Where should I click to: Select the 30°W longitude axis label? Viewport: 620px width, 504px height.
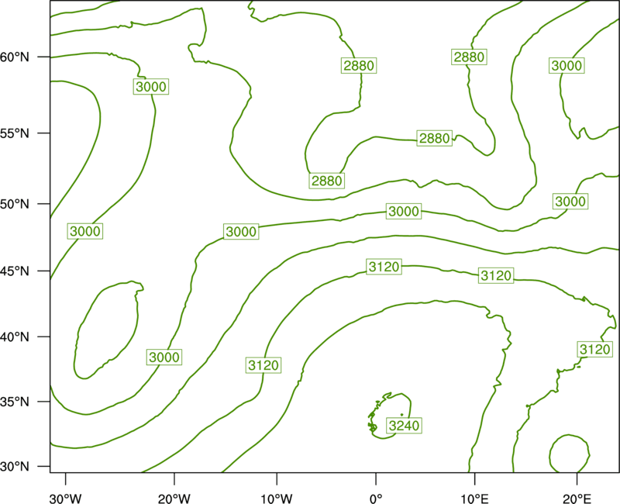65,499
